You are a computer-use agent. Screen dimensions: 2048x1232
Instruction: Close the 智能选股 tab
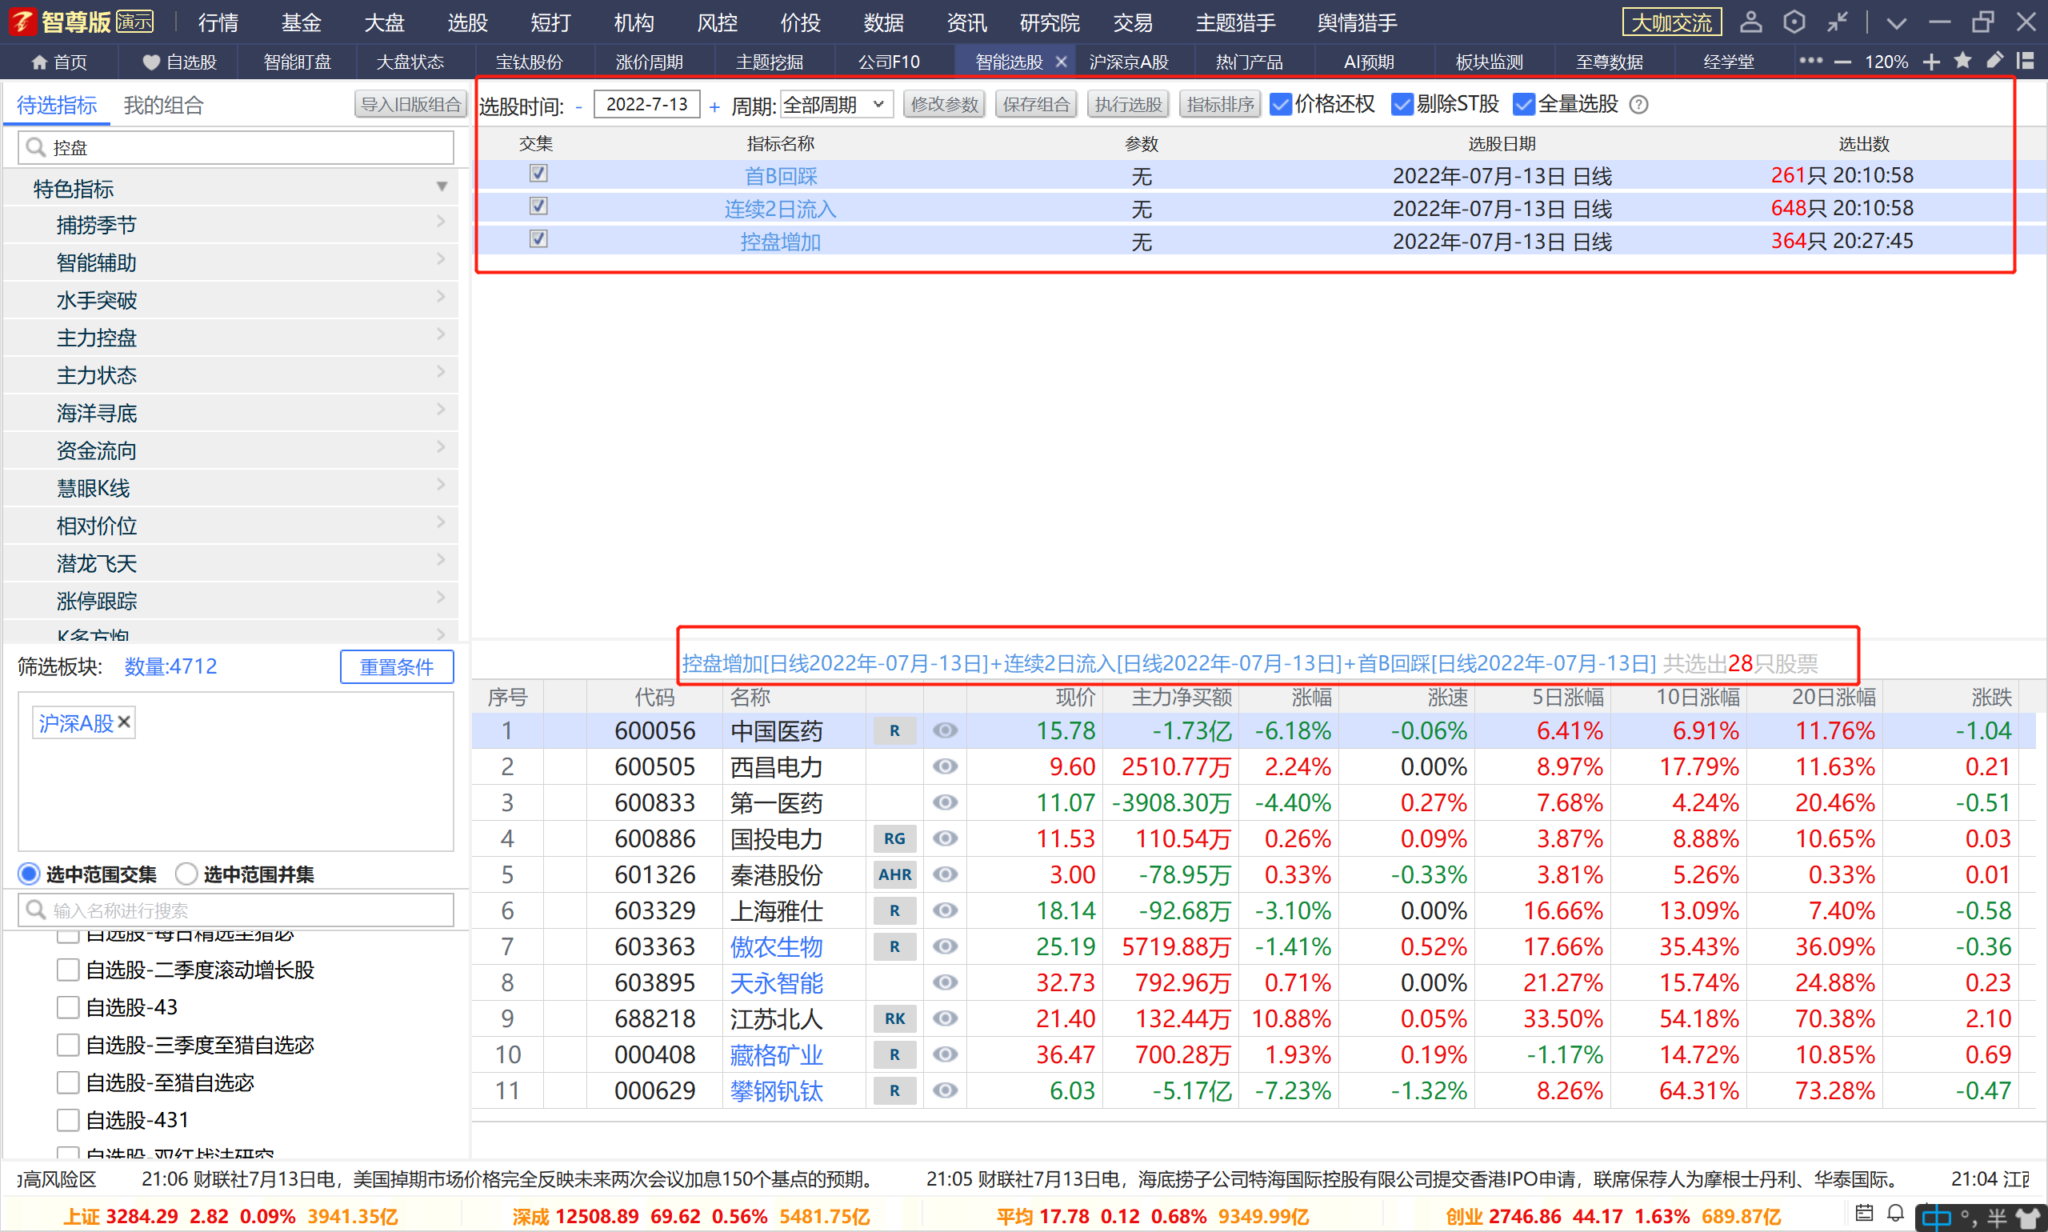pyautogui.click(x=1061, y=62)
